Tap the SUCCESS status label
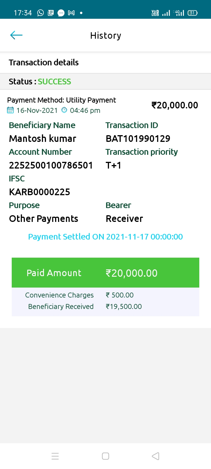211x469 pixels. 55,81
